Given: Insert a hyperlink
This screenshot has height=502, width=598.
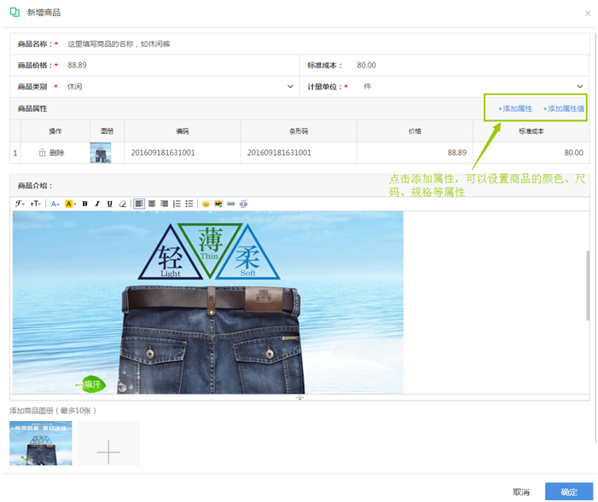Looking at the screenshot, I should 231,204.
